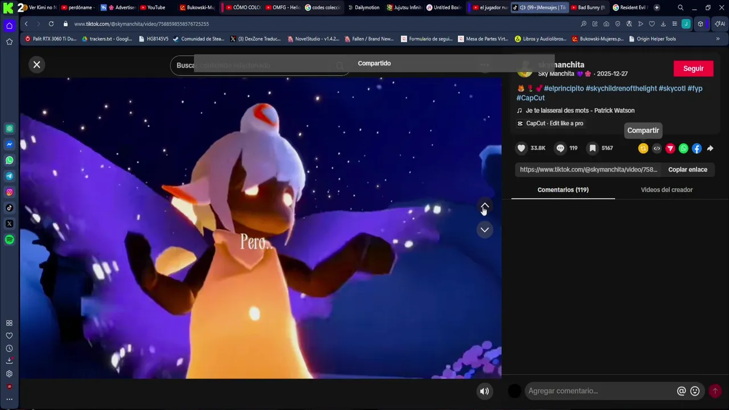
Task: Open comments via the speech bubble icon
Action: [560, 148]
